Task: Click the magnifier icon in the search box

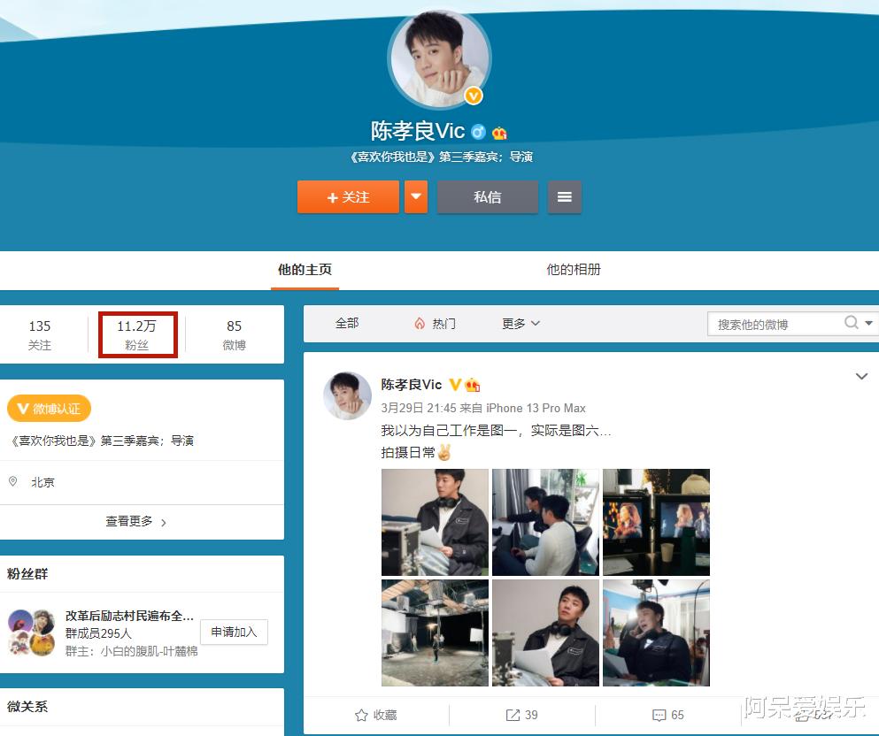Action: click(849, 324)
